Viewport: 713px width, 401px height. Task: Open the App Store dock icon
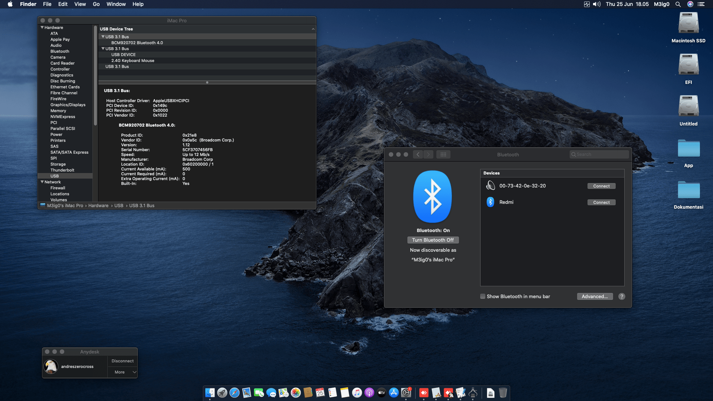coord(394,392)
